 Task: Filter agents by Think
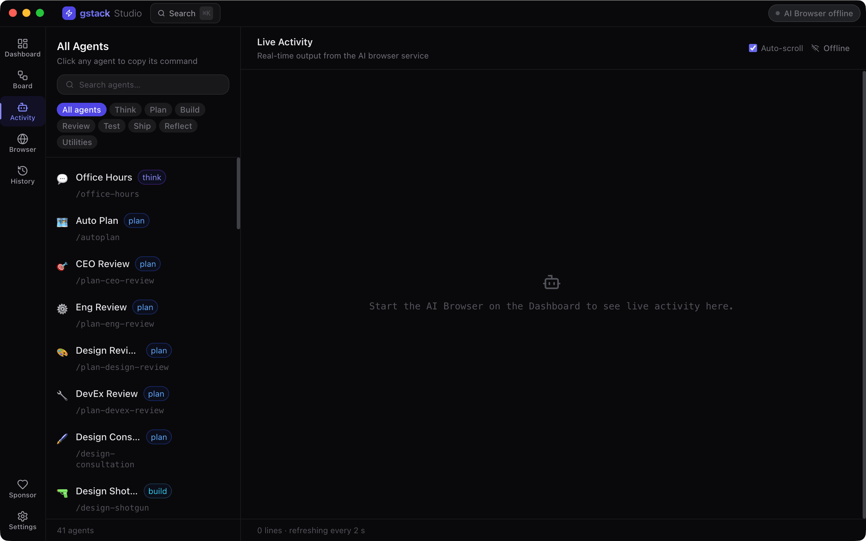click(125, 110)
